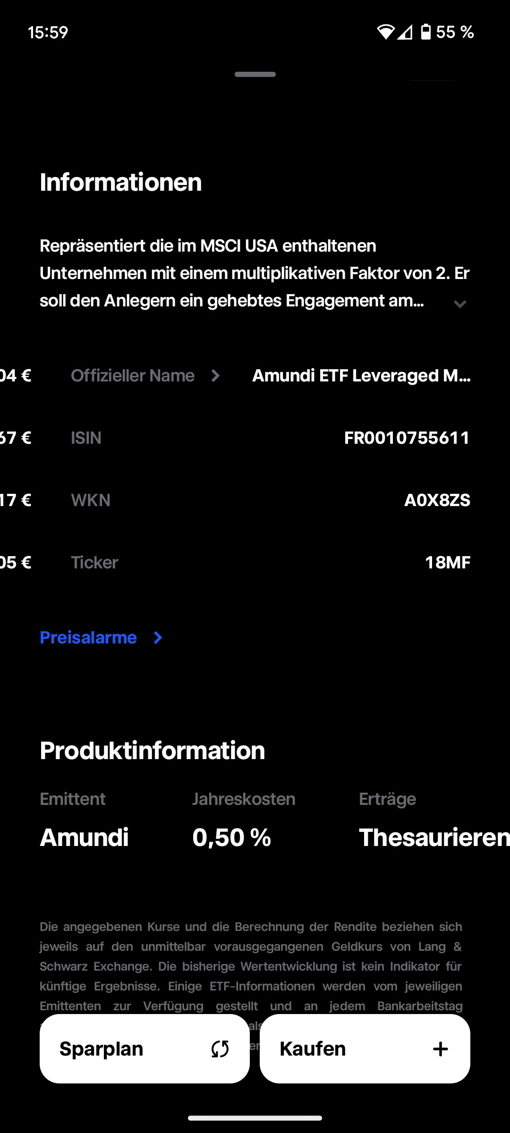The width and height of the screenshot is (510, 1133).
Task: Tap the sheet drag handle at top
Action: [x=255, y=75]
